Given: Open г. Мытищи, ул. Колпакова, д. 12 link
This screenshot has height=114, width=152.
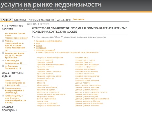Looking at the screenshot, I should [14, 62].
